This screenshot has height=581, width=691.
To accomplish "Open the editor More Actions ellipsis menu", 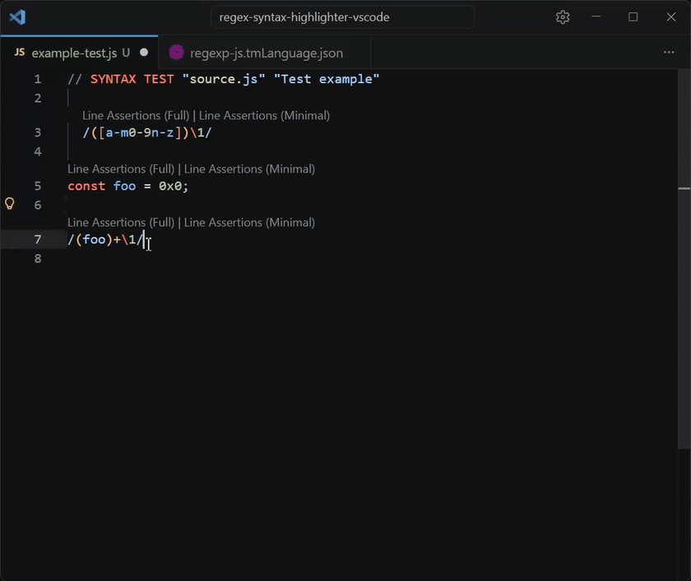I will (x=669, y=53).
